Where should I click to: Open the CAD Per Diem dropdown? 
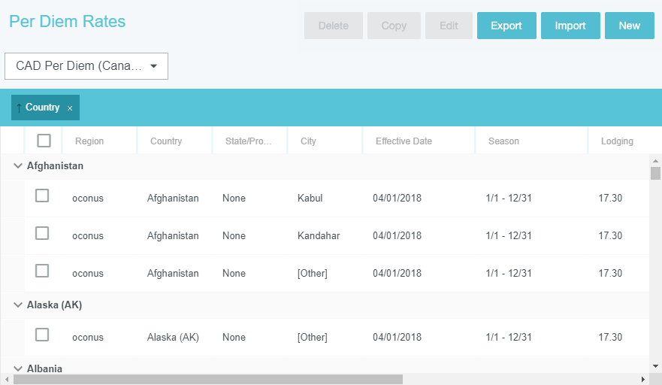point(86,66)
